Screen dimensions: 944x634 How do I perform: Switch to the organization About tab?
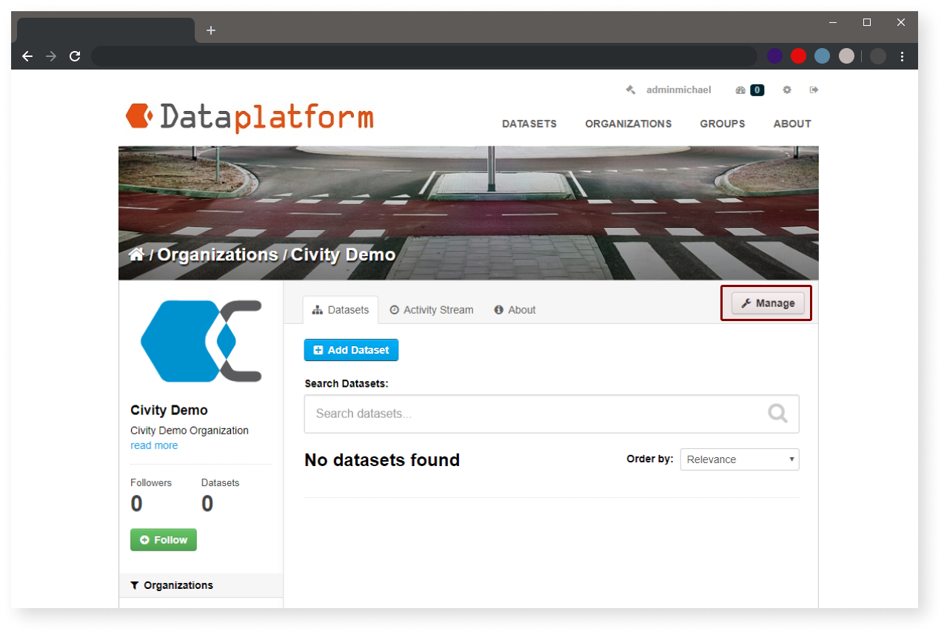point(515,310)
